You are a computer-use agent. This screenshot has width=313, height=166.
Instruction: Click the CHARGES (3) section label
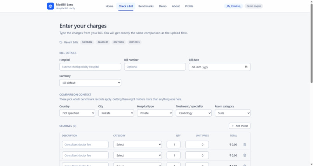pos(68,126)
